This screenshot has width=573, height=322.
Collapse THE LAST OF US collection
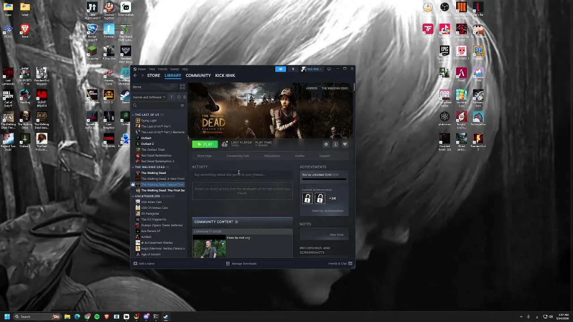(x=133, y=115)
